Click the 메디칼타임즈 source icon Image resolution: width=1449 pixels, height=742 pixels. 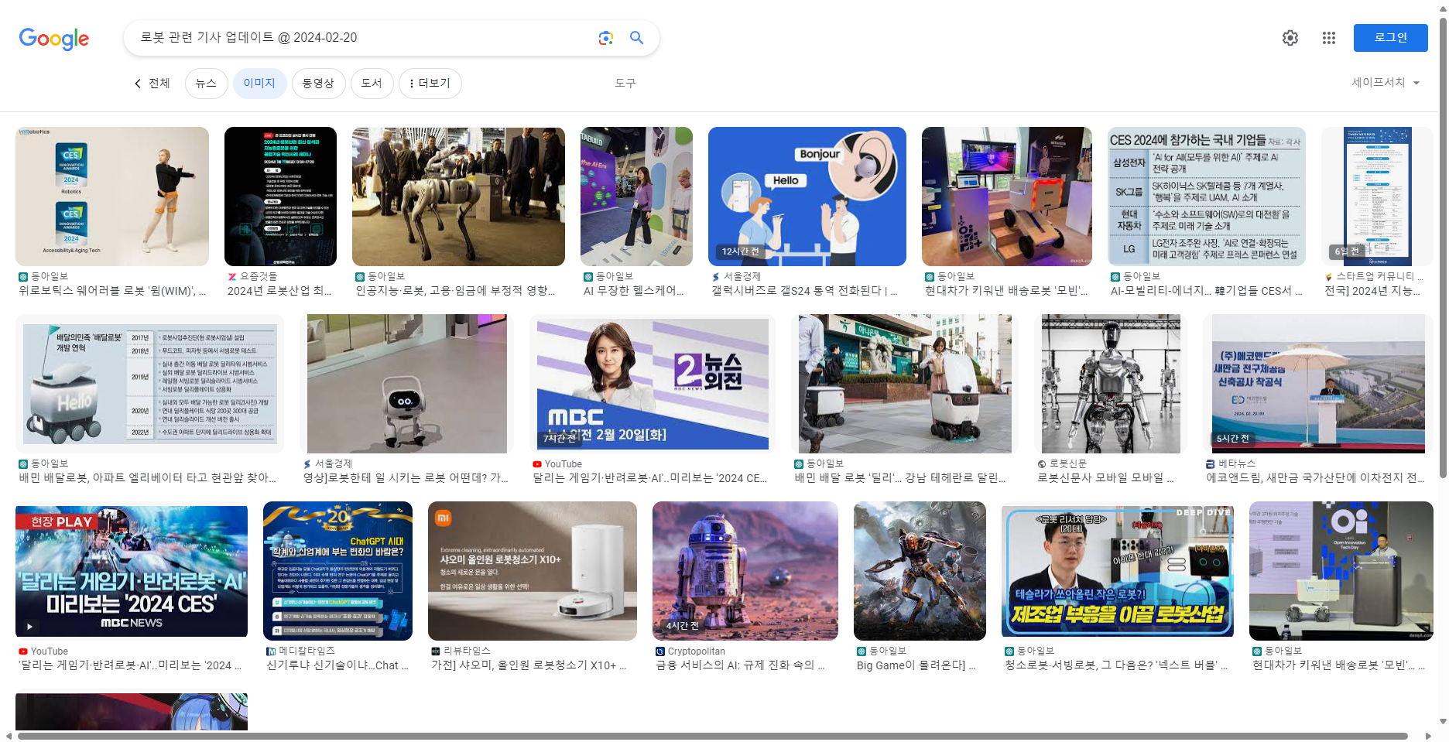pyautogui.click(x=271, y=651)
